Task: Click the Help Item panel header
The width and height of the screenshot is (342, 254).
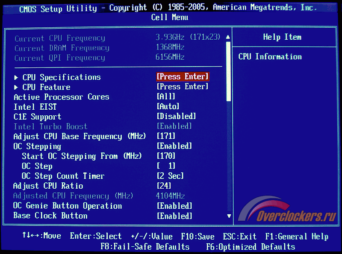Action: (282, 37)
